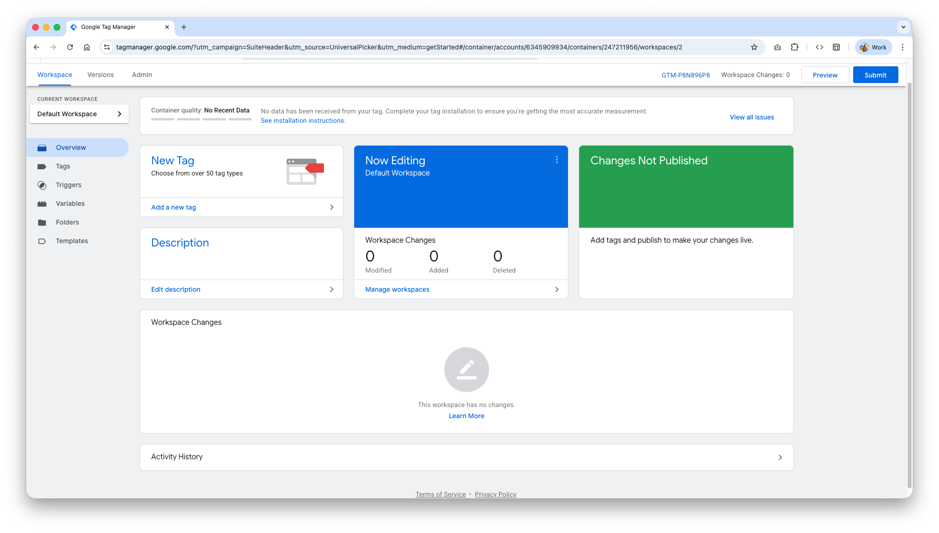The height and width of the screenshot is (533, 939).
Task: Toggle the side panel icon
Action: pyautogui.click(x=836, y=47)
